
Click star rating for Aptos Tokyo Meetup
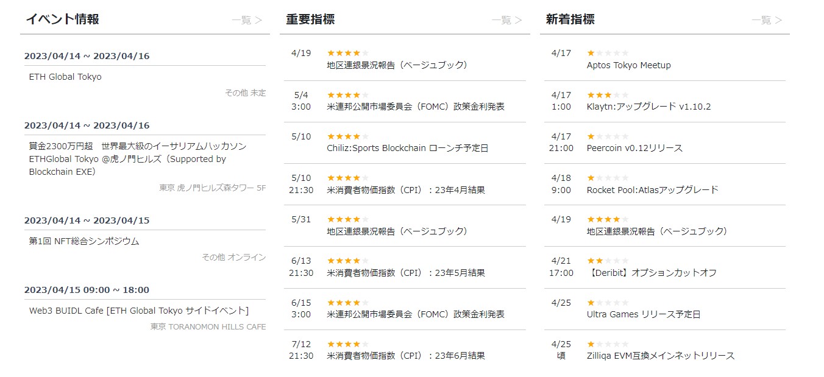(607, 53)
